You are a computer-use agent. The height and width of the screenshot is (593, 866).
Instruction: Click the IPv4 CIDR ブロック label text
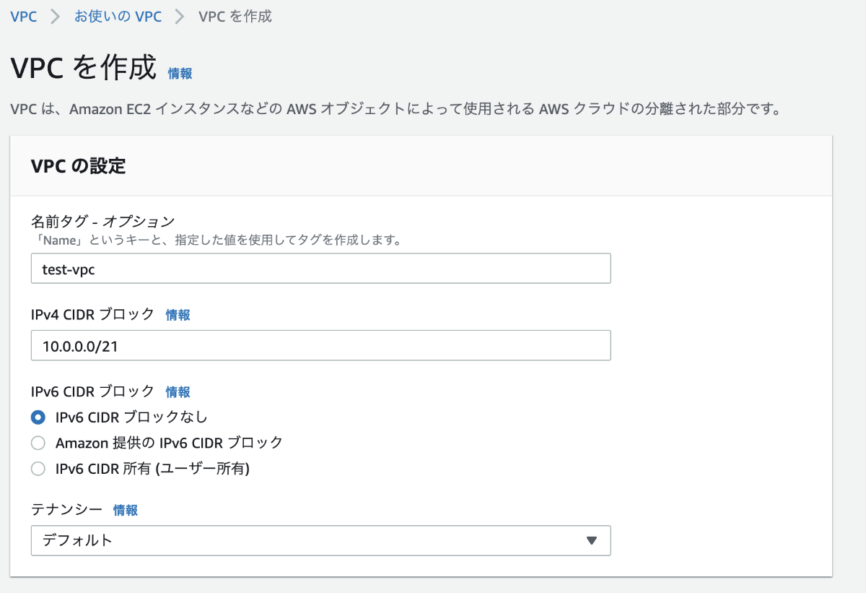(93, 314)
